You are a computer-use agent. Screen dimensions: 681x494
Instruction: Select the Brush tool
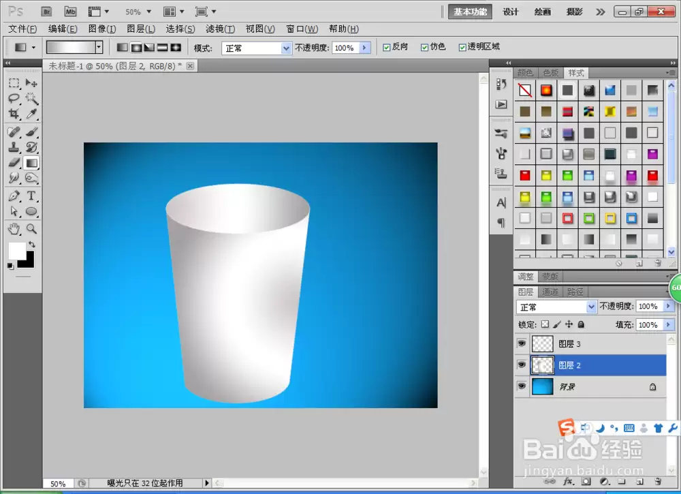[31, 132]
